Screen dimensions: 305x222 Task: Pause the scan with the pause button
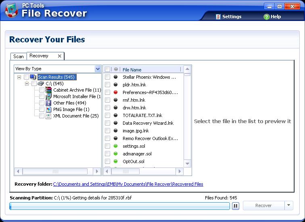(x=236, y=206)
